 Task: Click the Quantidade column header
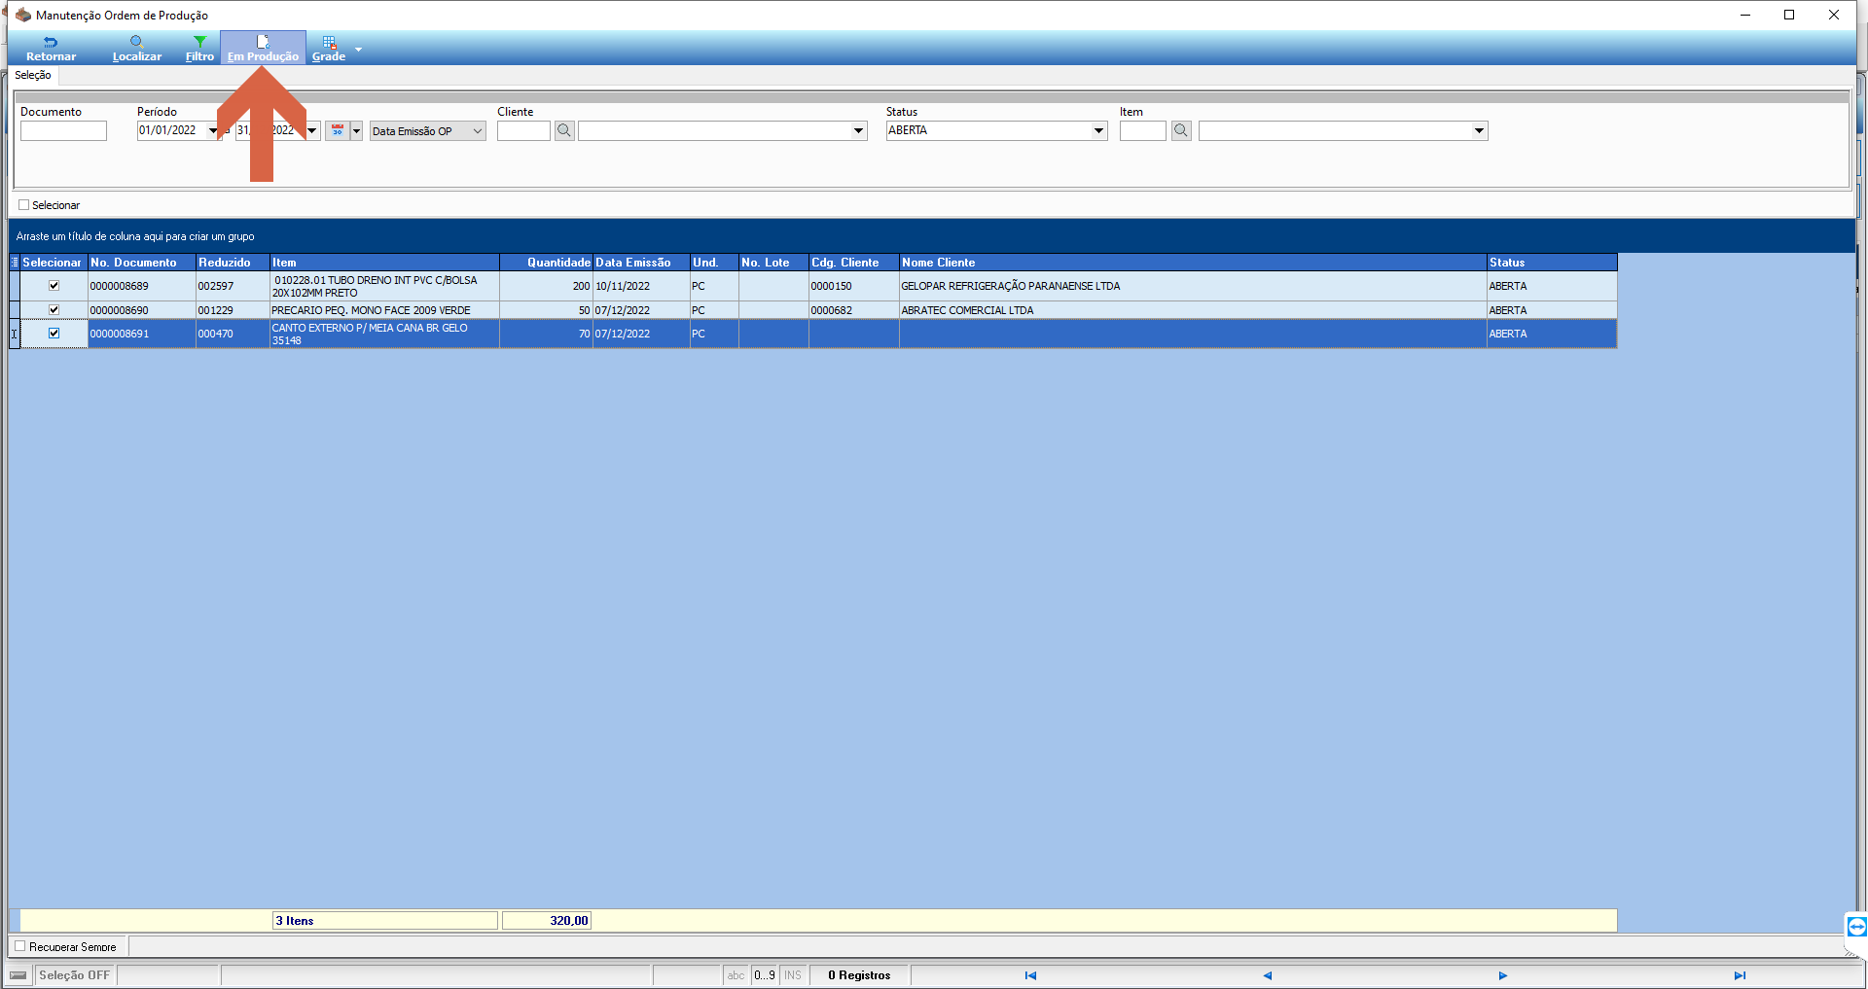(546, 263)
